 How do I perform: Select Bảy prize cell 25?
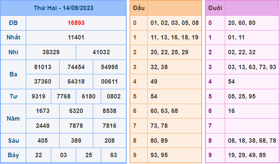pyautogui.click(x=89, y=155)
